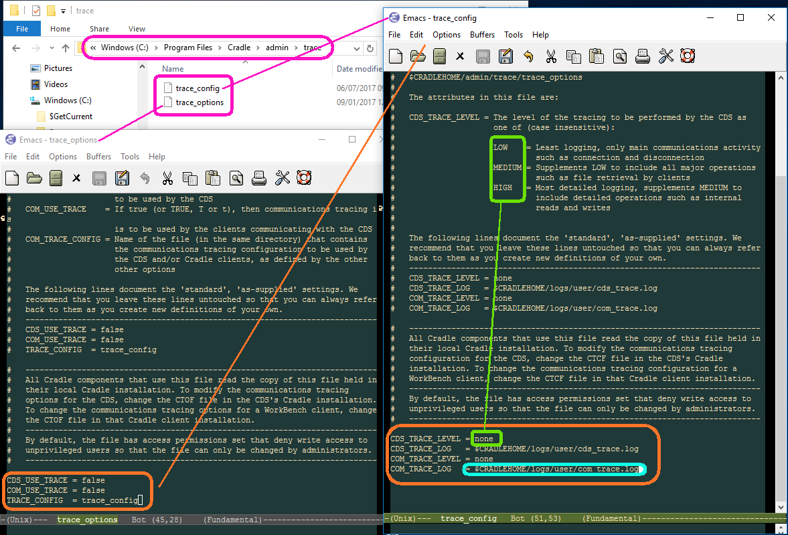Viewport: 788px width, 535px height.
Task: Click Open directory icon in trace_config Emacs toolbar
Action: click(439, 56)
